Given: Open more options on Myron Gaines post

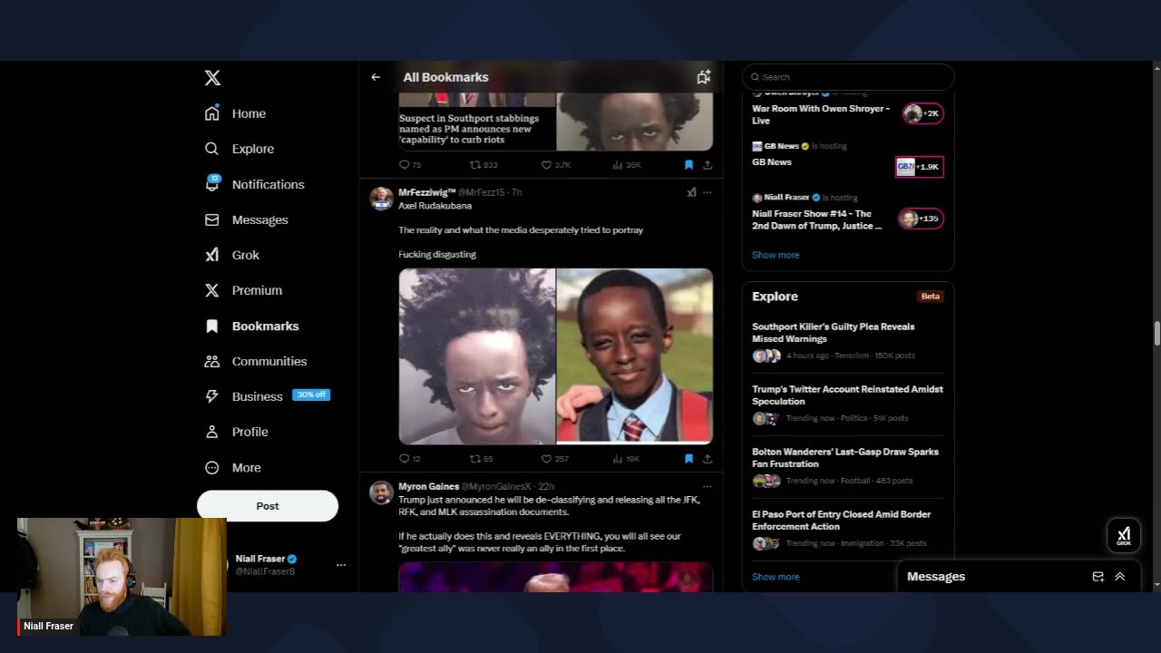Looking at the screenshot, I should [707, 486].
